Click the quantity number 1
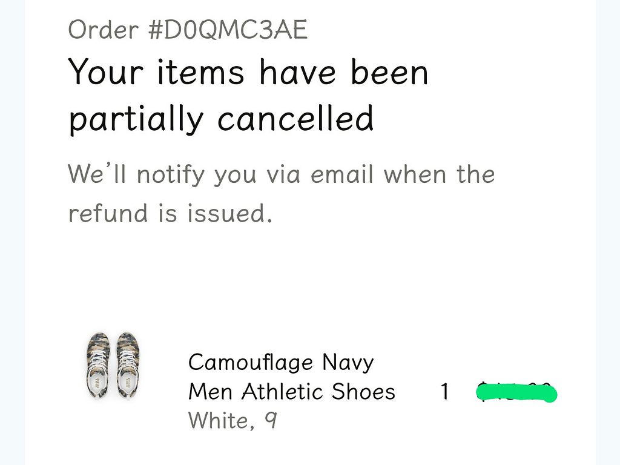 coord(445,392)
